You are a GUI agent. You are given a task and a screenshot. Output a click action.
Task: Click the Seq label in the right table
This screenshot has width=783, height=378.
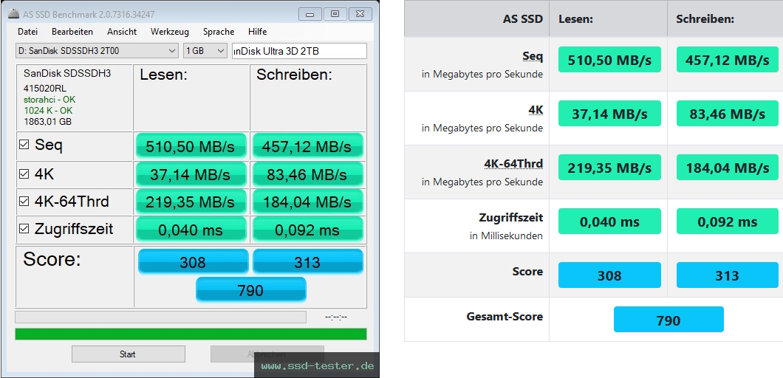coord(533,56)
